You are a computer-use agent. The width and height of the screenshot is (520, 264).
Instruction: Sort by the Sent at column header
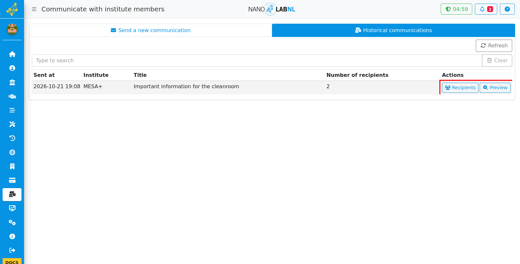point(44,75)
